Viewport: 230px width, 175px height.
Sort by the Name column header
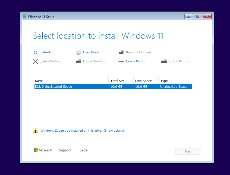point(71,81)
